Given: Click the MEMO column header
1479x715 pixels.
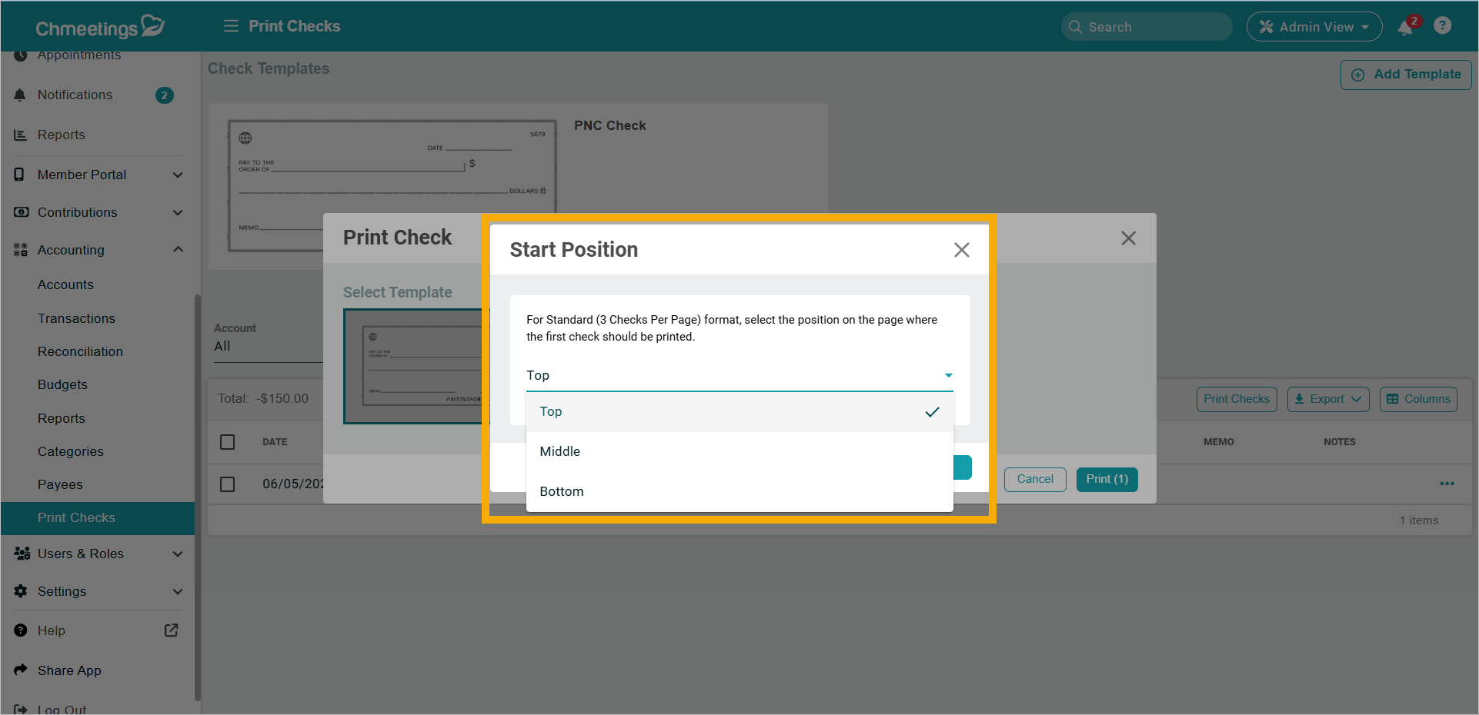Looking at the screenshot, I should pyautogui.click(x=1219, y=442).
